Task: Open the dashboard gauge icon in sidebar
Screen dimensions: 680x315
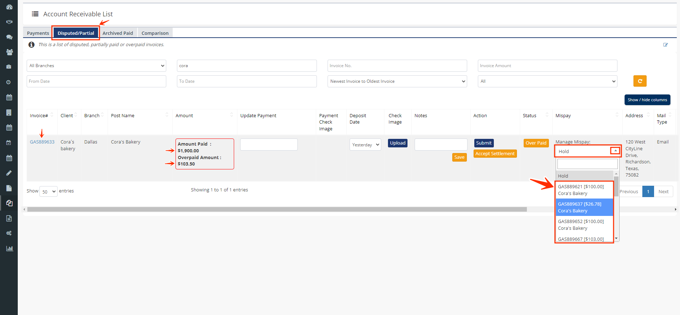Action: [9, 7]
